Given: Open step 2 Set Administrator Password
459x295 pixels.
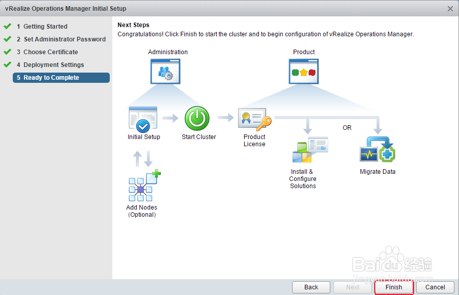Looking at the screenshot, I should (x=61, y=39).
